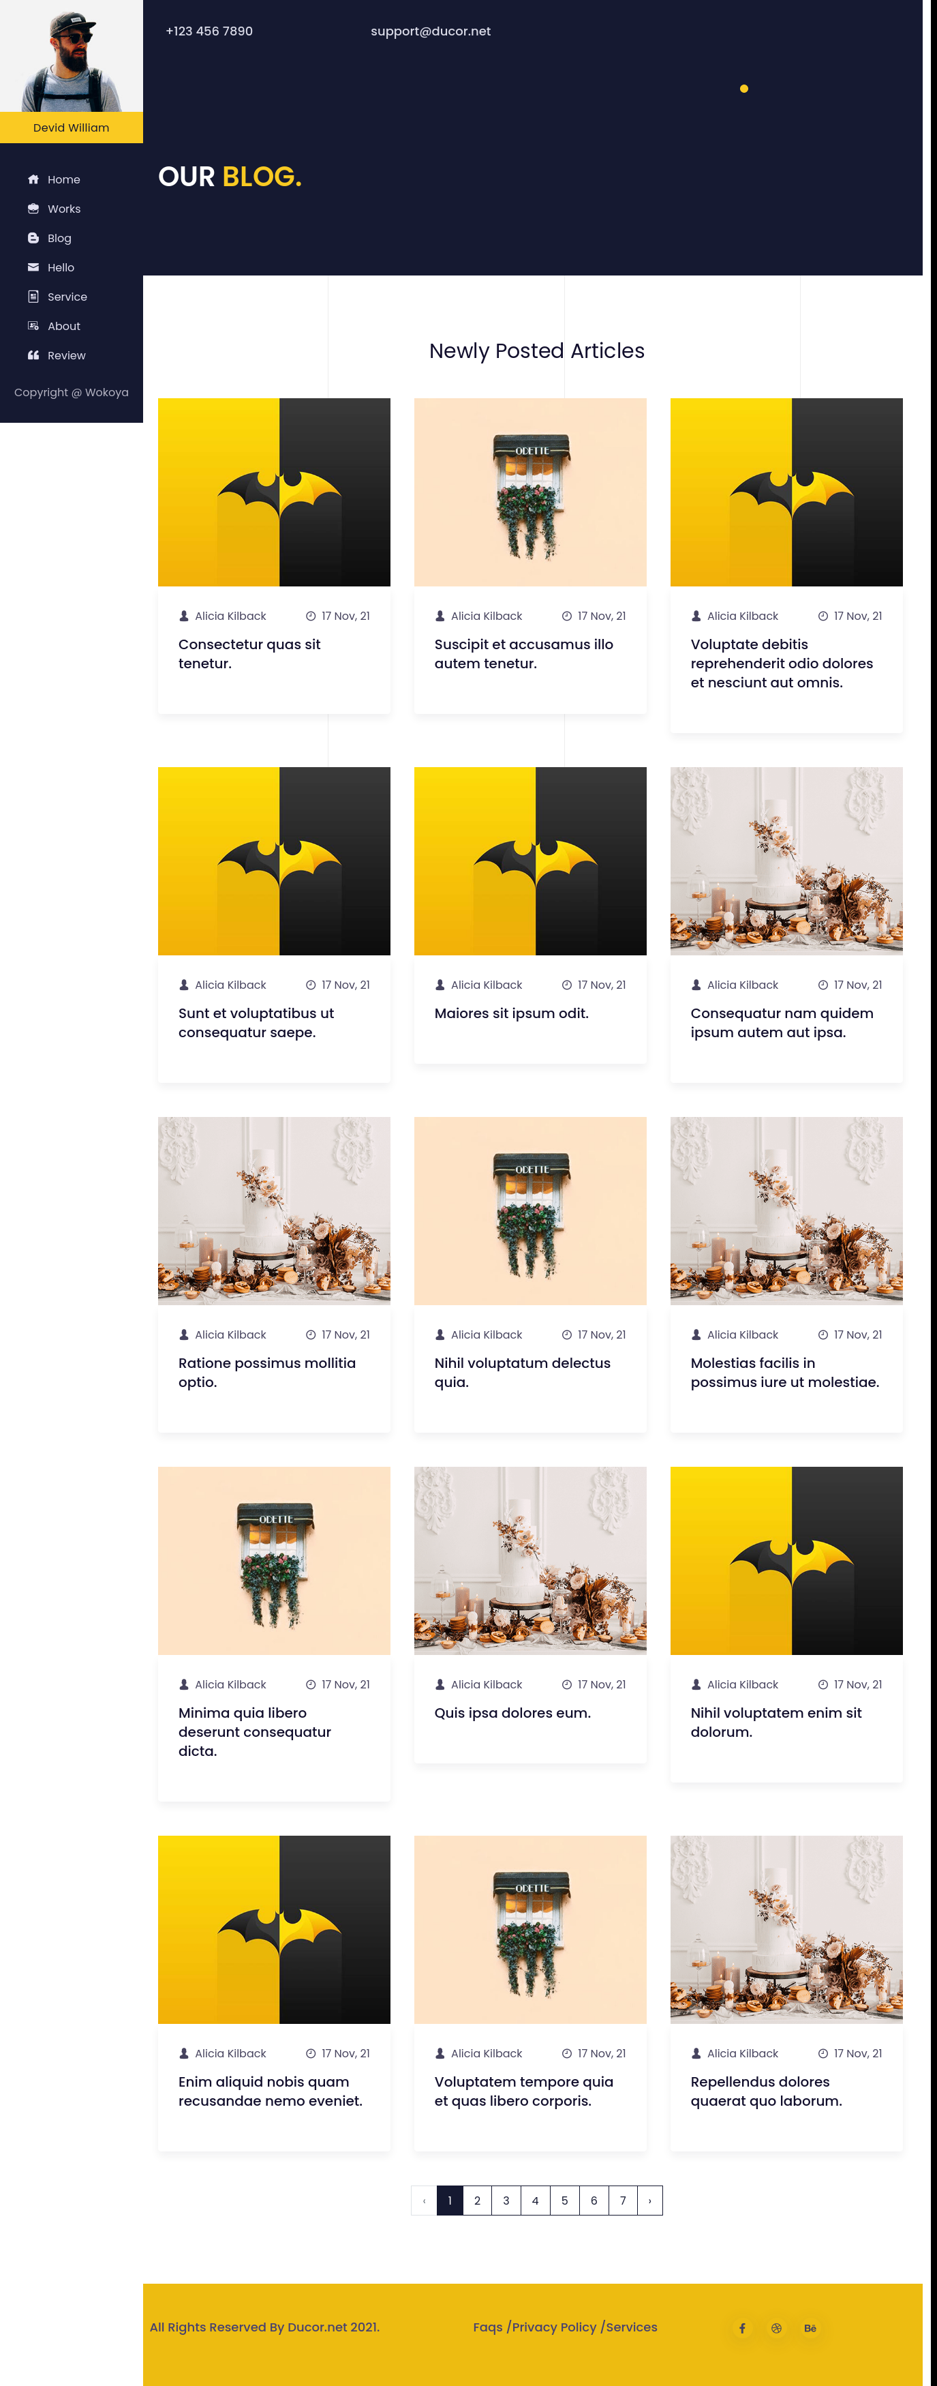Open the Faqs footer link
Viewport: 937px width, 2386px height.
pos(488,2327)
